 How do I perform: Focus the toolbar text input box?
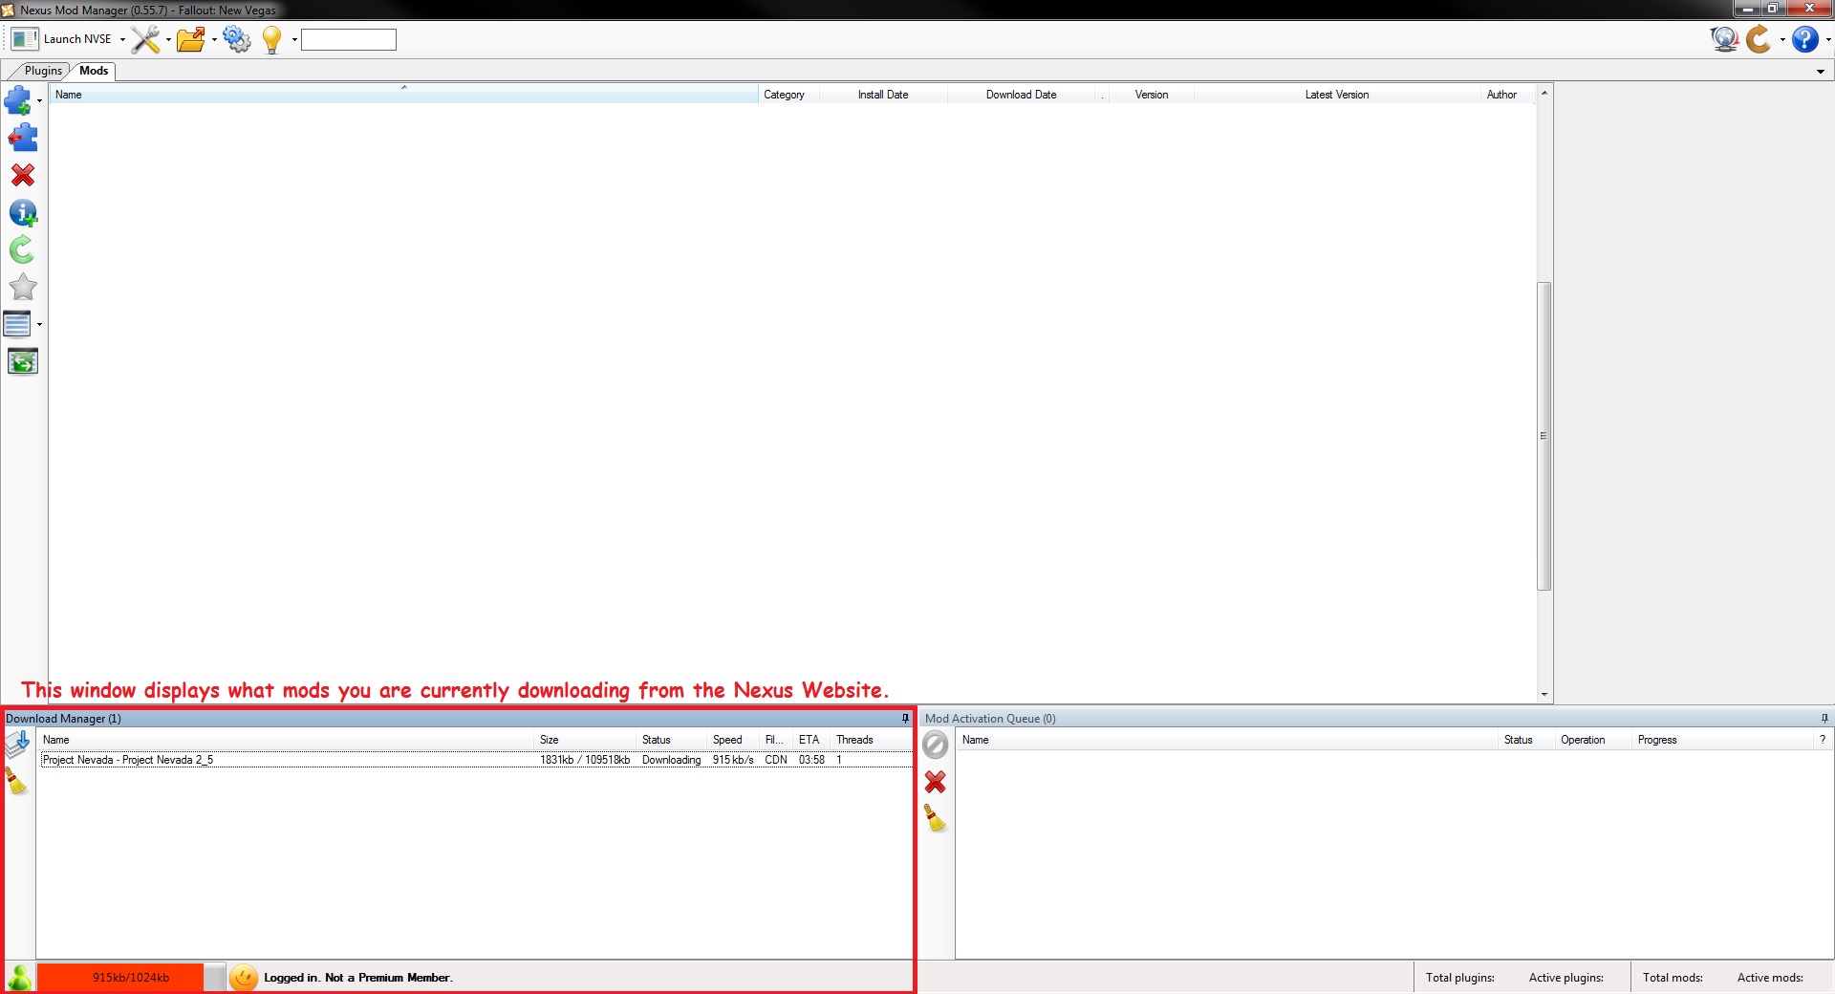(x=349, y=39)
